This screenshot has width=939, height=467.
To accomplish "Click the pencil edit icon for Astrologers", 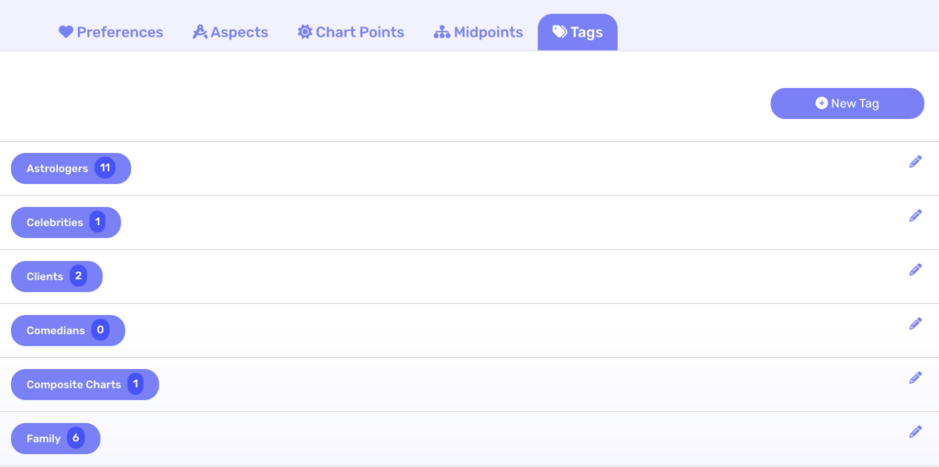I will pos(915,162).
